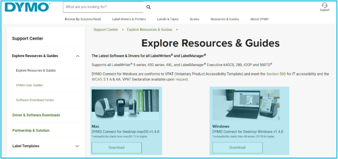The width and height of the screenshot is (338, 159).
Task: Click the DYMO logo
Action: (x=27, y=7)
